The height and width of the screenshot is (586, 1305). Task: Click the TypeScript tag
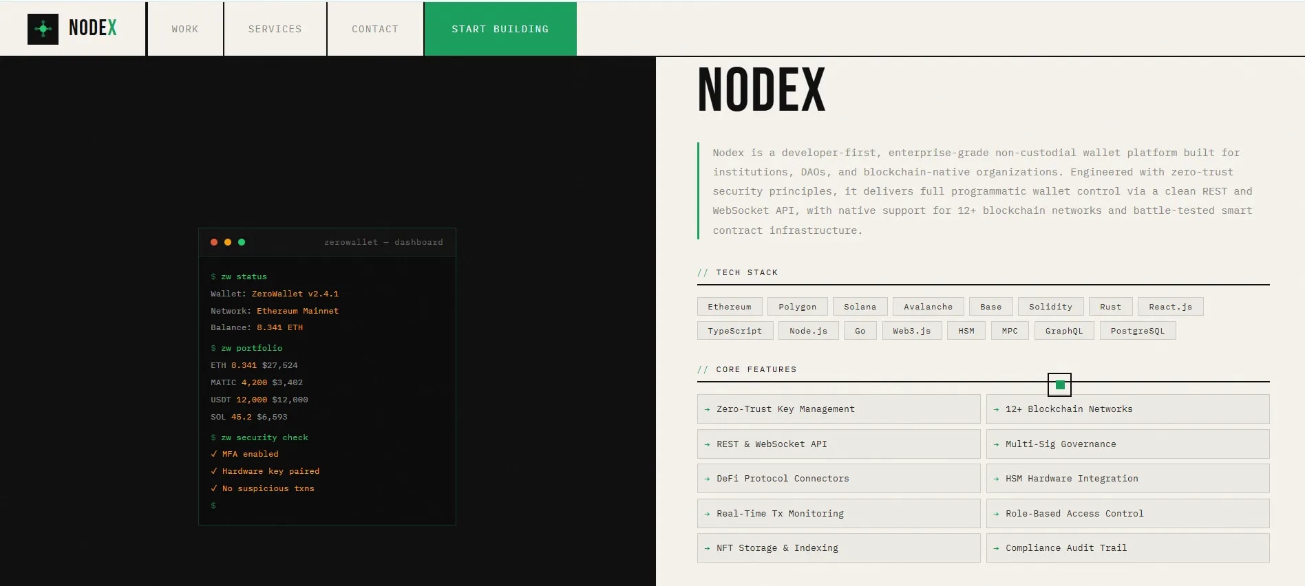(735, 331)
